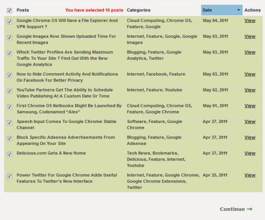View the Google Chrome OS File Explorer post
Image resolution: width=265 pixels, height=220 pixels.
coord(250,20)
